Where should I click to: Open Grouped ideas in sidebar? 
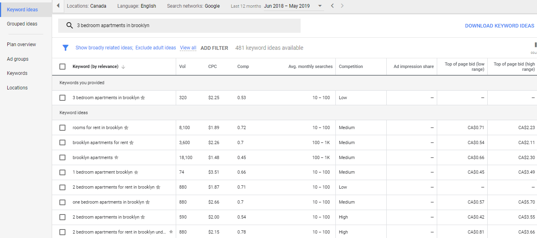(x=22, y=24)
